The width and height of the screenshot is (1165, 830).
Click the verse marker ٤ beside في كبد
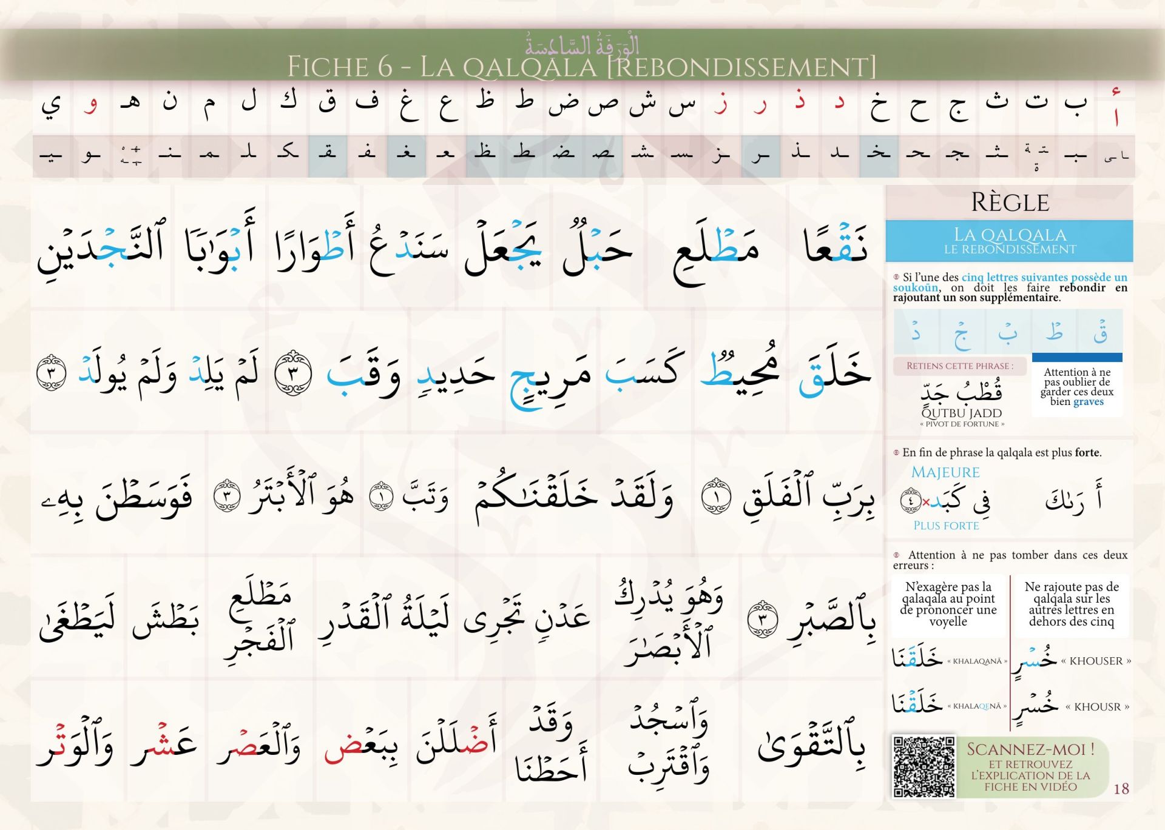coord(910,501)
